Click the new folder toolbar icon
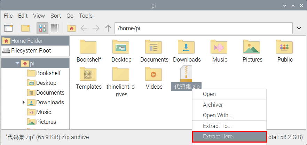The height and width of the screenshot is (145, 307). coord(25,28)
